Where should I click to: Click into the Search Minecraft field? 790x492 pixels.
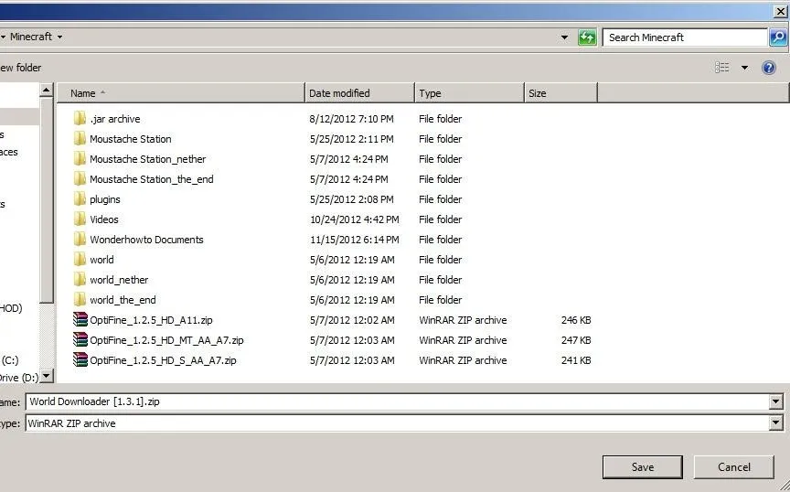point(685,37)
